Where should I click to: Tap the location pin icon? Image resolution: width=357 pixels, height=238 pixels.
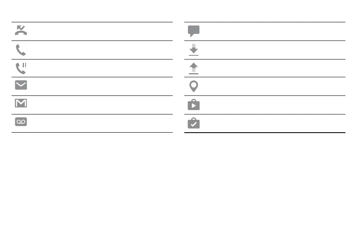pos(193,86)
